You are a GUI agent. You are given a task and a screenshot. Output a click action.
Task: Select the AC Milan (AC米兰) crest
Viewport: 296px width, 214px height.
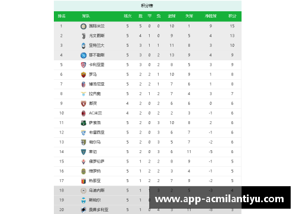83,113
